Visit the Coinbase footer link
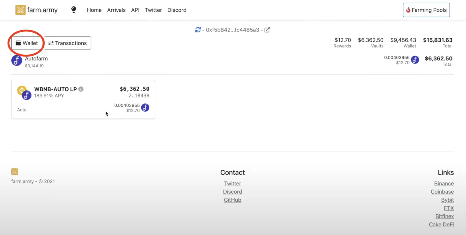Image resolution: width=466 pixels, height=235 pixels. (x=442, y=192)
